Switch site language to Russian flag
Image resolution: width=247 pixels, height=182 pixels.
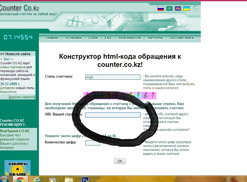pyautogui.click(x=161, y=8)
